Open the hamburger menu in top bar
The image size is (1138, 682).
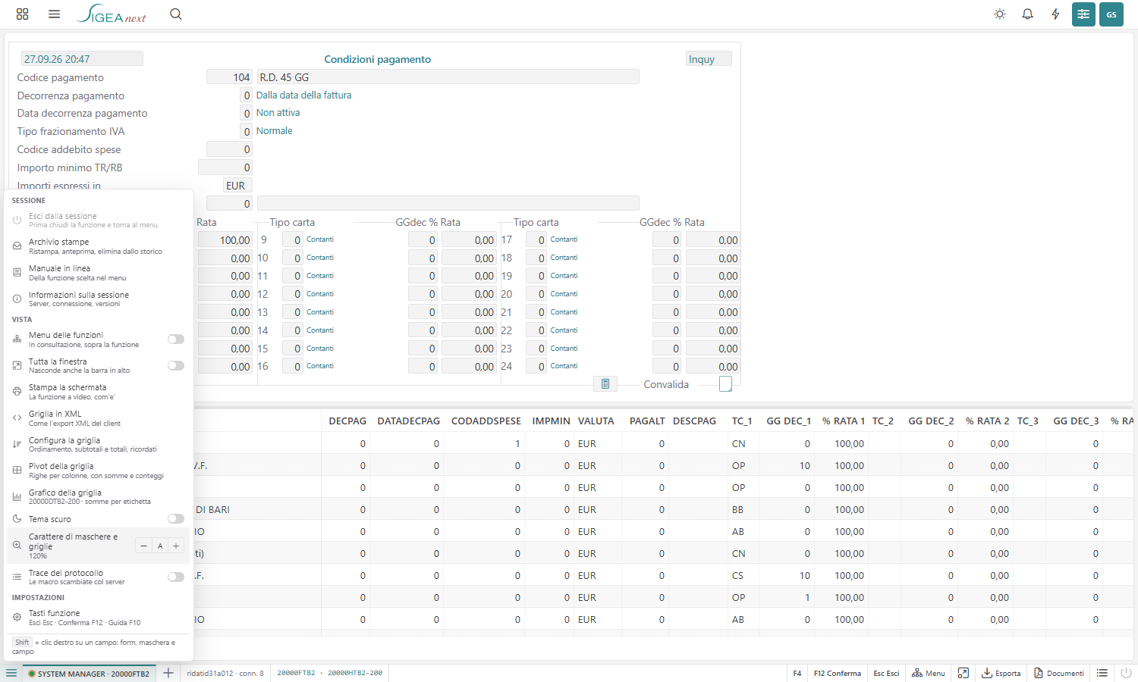pos(54,14)
